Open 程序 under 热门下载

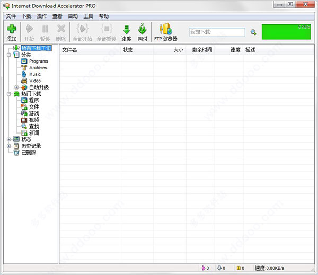[34, 100]
